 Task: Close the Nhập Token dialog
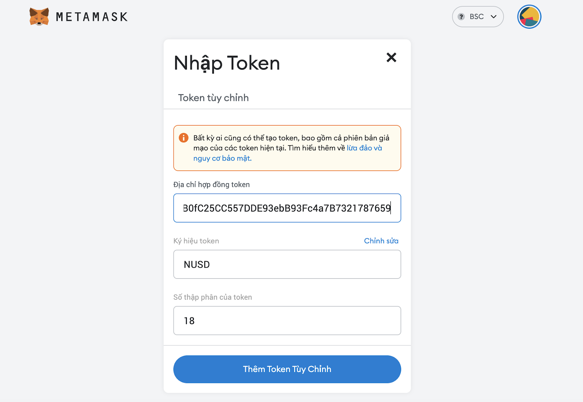391,58
